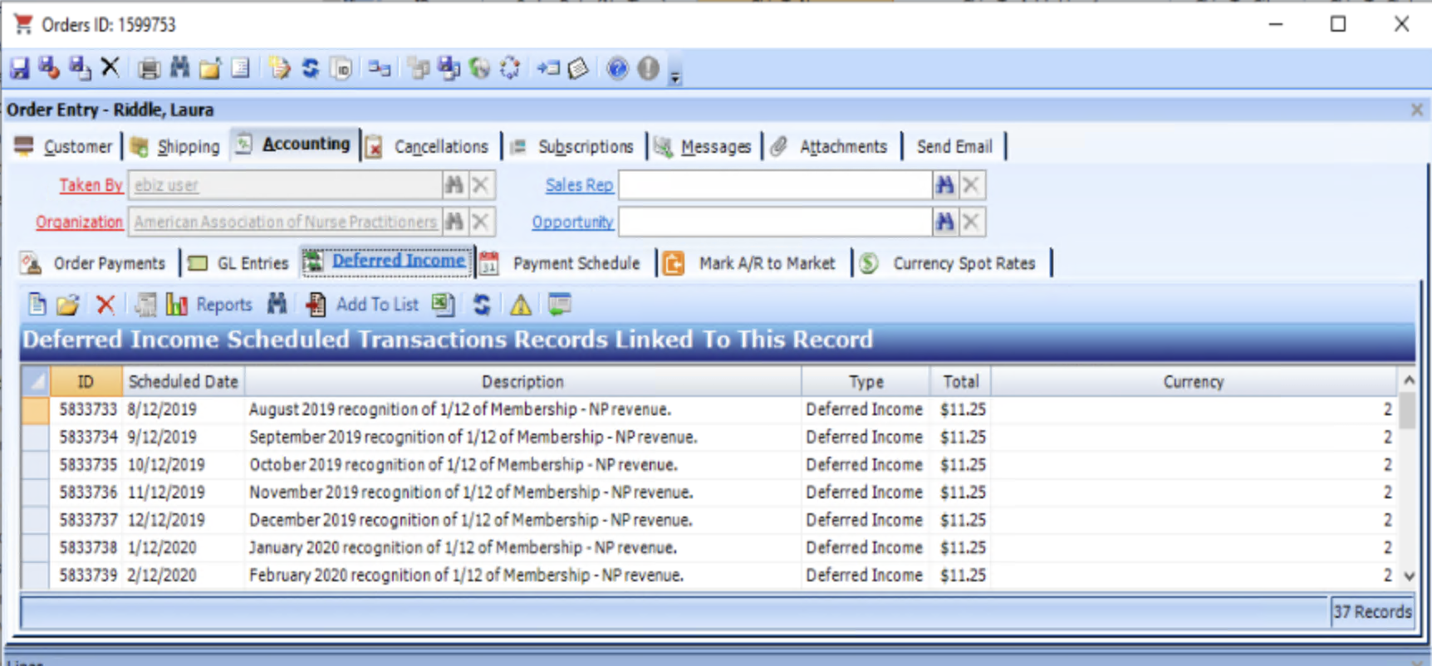
Task: Click the blue help question mark icon
Action: 617,68
